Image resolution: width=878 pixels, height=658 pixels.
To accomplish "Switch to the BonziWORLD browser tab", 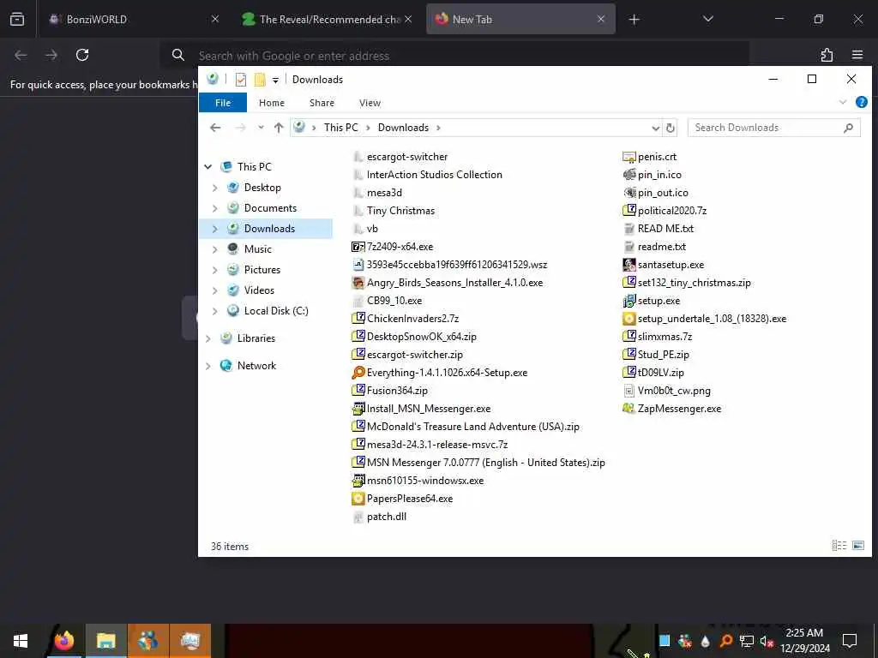I will [131, 19].
